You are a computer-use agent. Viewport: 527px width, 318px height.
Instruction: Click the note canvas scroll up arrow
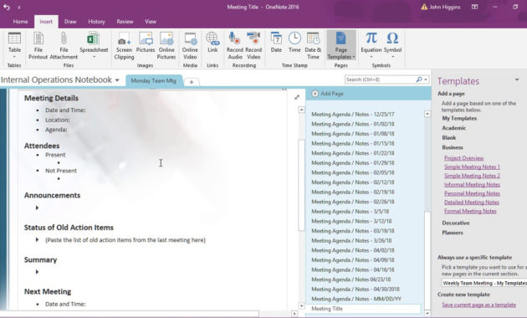(301, 110)
